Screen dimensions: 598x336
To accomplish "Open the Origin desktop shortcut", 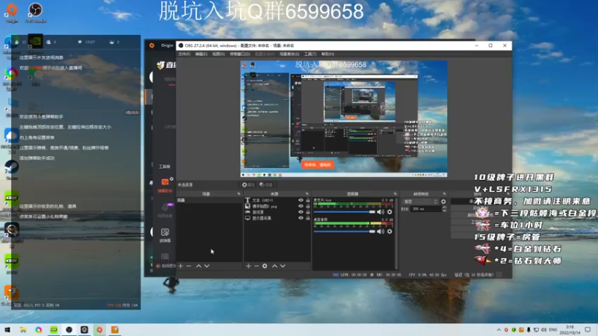I will tap(11, 13).
